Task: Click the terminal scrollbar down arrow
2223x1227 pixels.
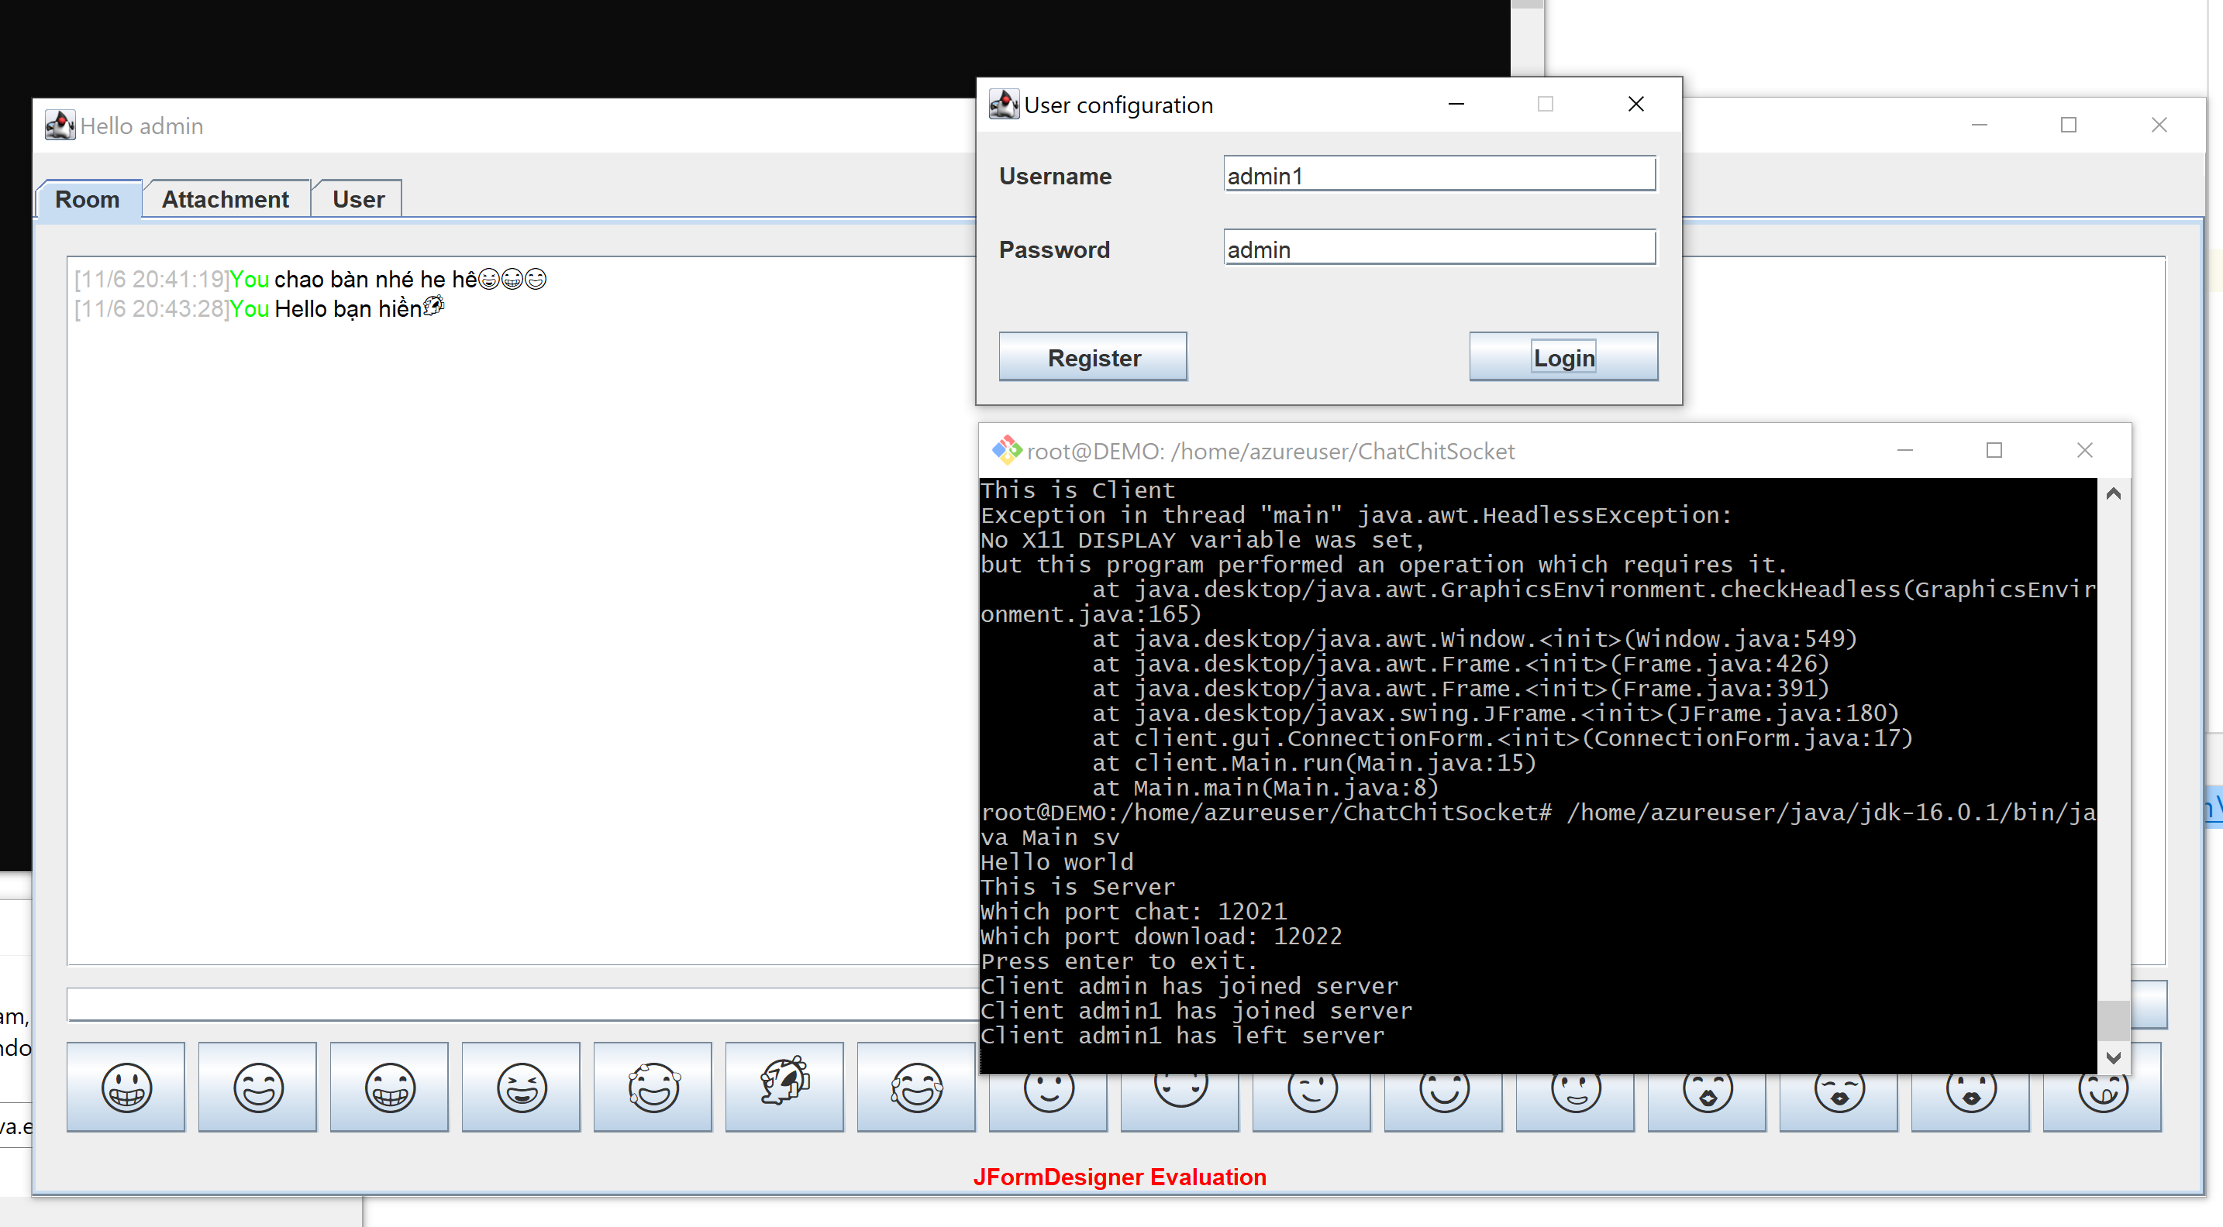Action: click(2114, 1059)
